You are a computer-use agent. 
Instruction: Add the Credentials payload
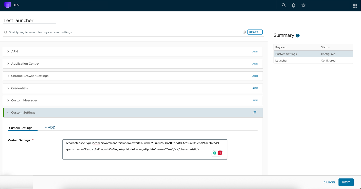point(255,88)
